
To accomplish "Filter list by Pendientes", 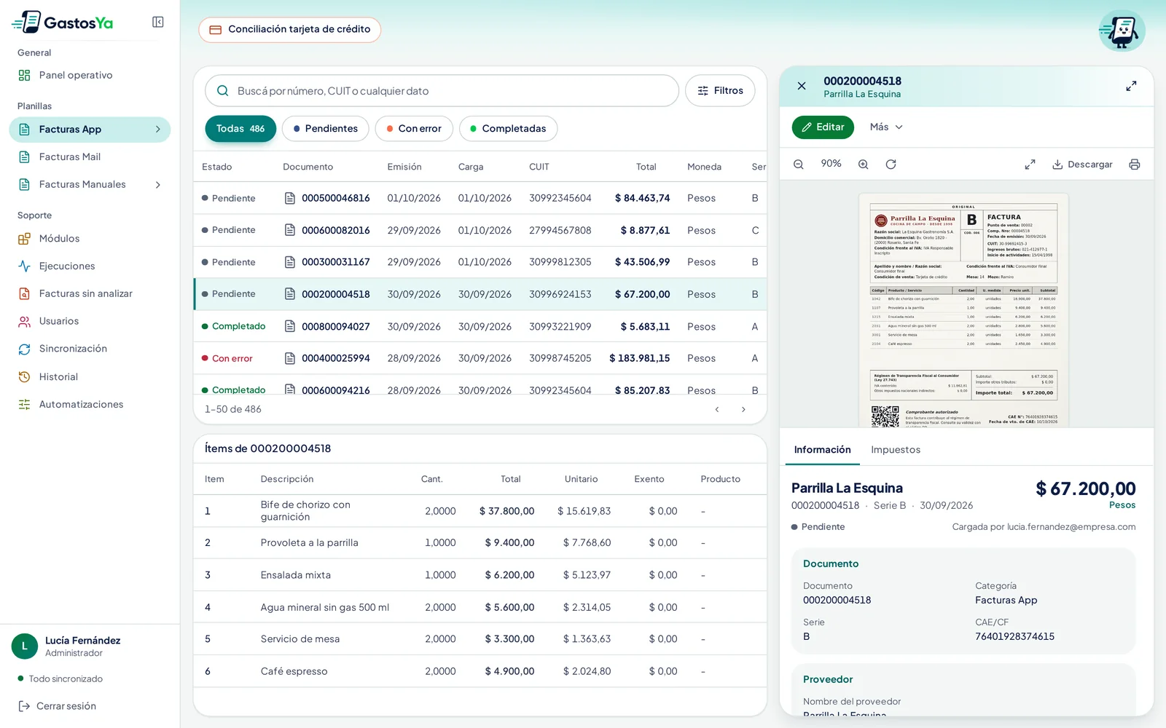I will 325,128.
